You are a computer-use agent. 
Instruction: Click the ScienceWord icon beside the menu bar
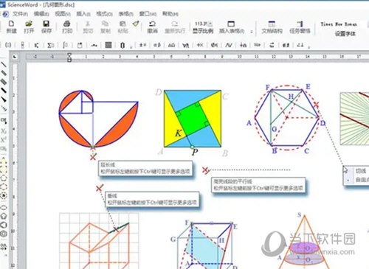pyautogui.click(x=5, y=14)
